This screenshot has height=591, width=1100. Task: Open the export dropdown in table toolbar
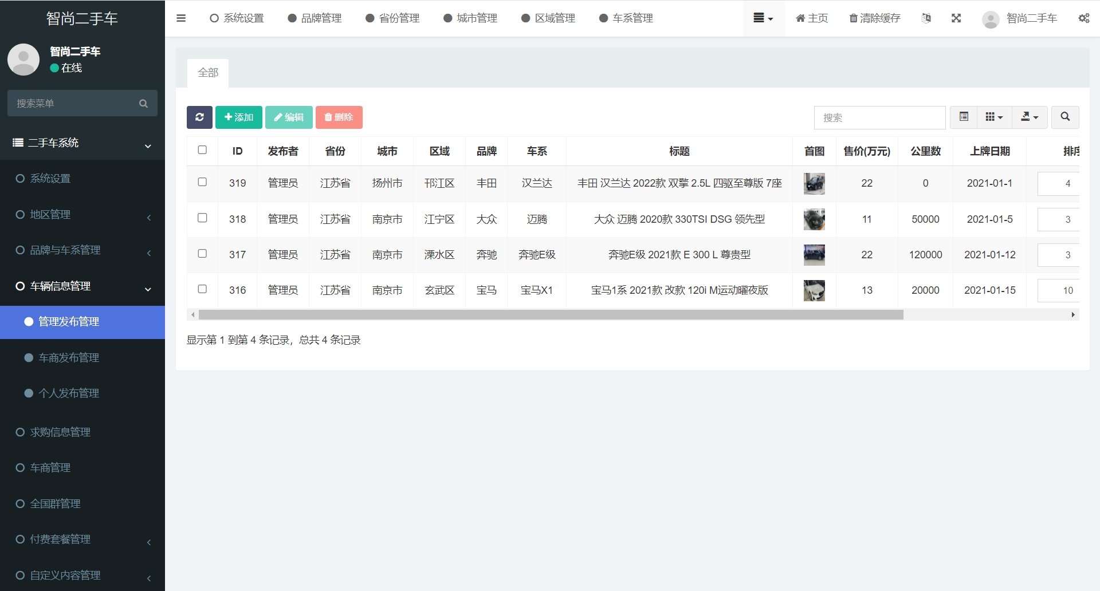coord(1030,117)
